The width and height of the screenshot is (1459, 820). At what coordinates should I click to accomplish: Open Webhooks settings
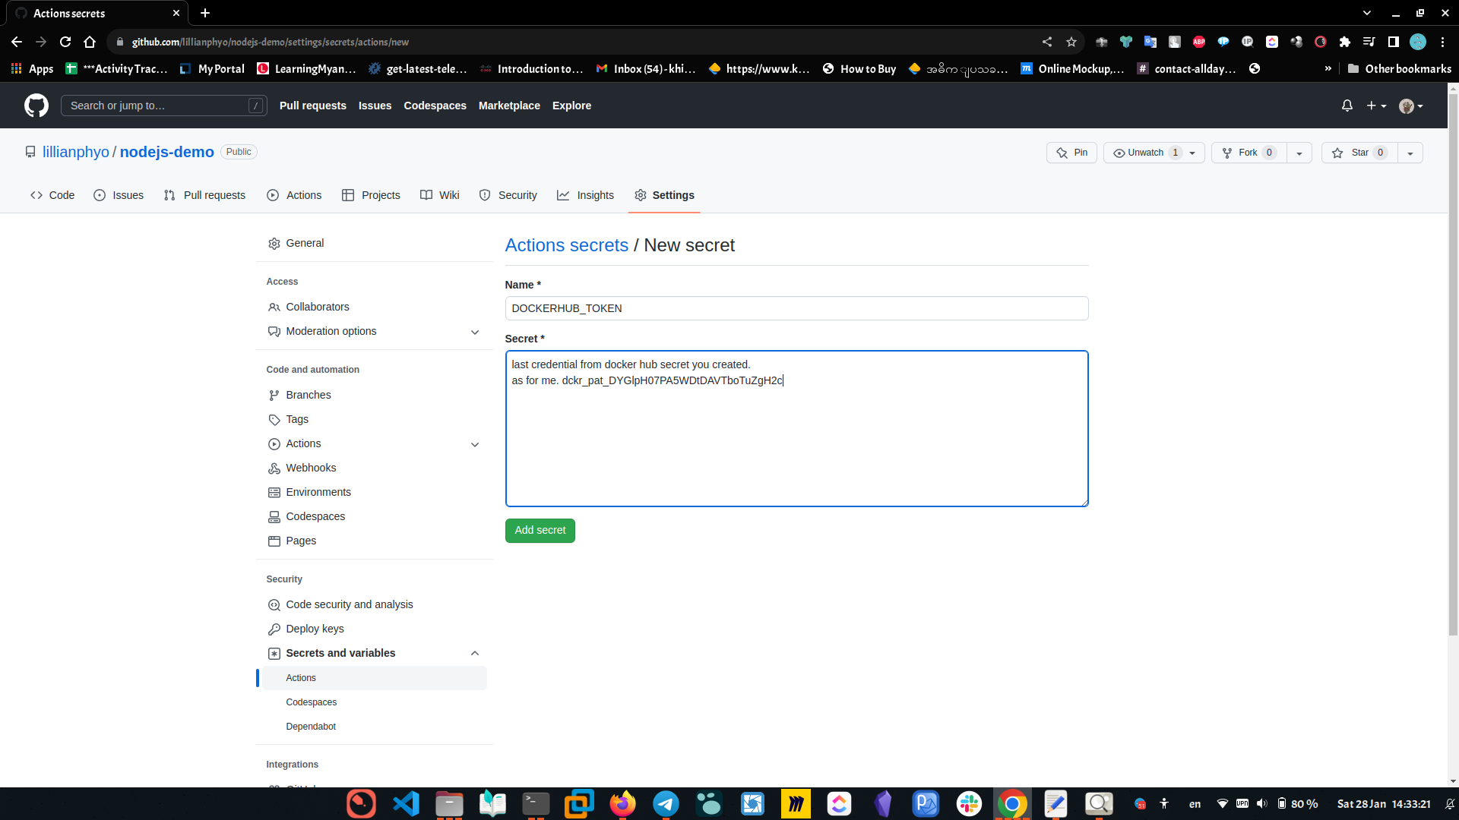pos(375,468)
